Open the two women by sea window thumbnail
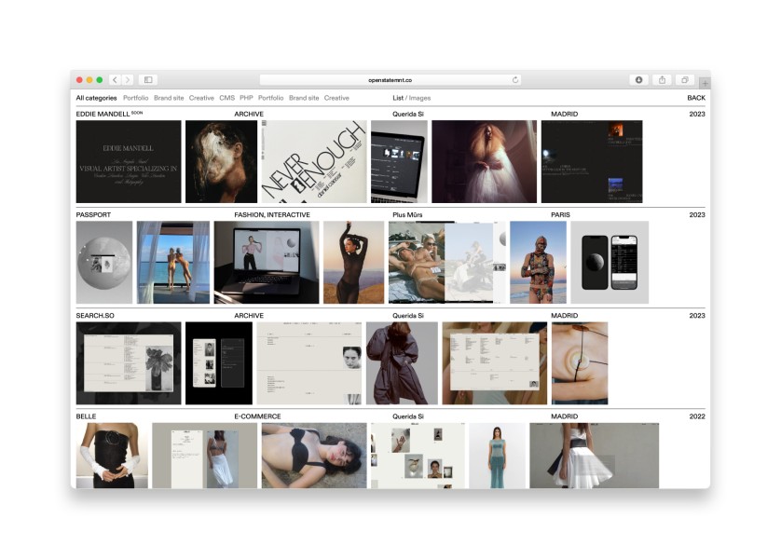 tap(173, 263)
